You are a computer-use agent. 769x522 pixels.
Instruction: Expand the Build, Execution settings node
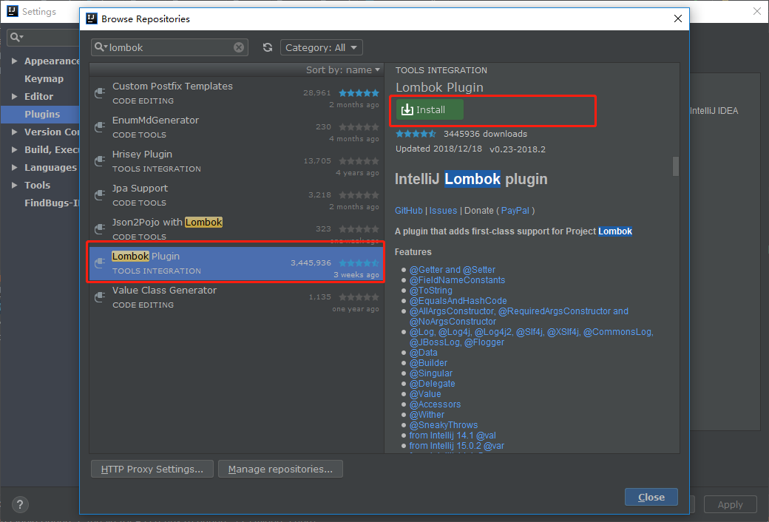pyautogui.click(x=15, y=149)
